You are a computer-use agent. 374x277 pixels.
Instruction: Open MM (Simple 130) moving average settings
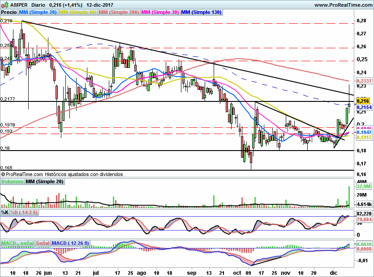201,13
